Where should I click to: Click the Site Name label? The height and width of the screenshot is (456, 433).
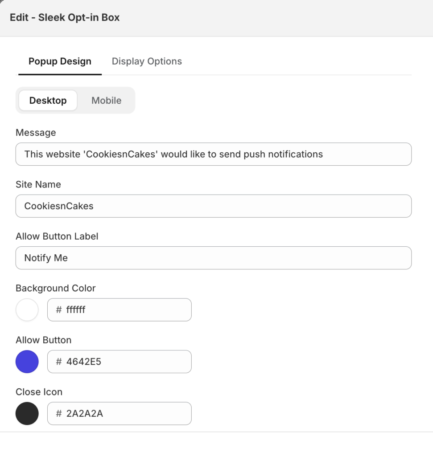coord(38,184)
